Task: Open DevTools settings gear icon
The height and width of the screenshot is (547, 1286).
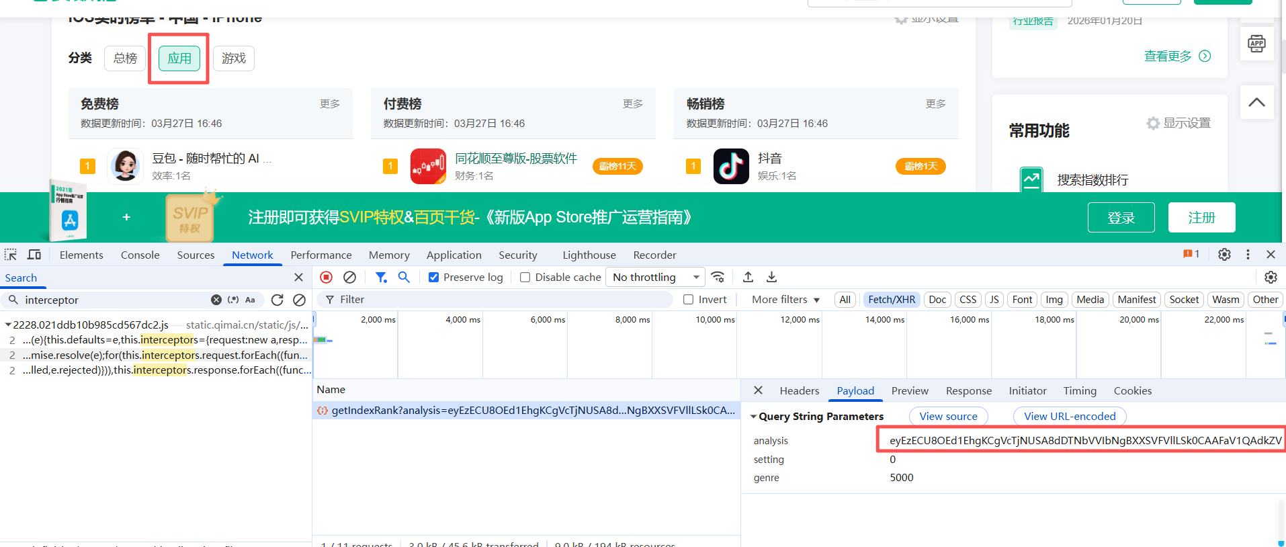Action: point(1224,255)
